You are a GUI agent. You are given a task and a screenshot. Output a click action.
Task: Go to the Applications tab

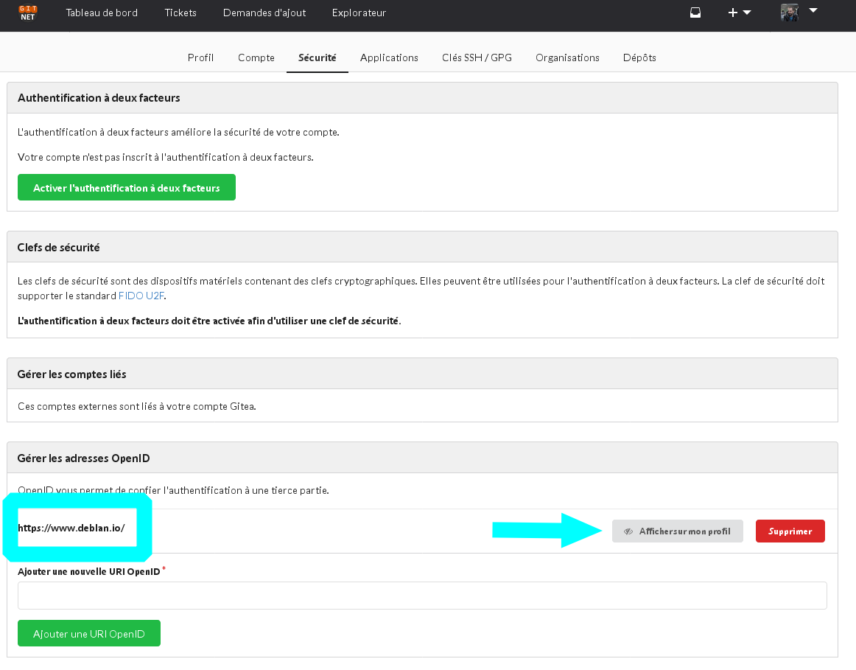click(389, 57)
